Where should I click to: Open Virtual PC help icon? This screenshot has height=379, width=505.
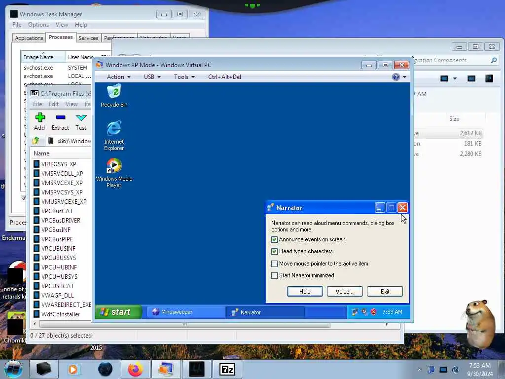[396, 76]
